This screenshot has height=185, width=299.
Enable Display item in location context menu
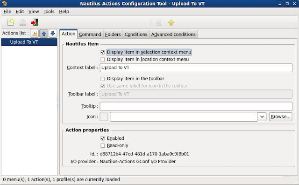103,60
